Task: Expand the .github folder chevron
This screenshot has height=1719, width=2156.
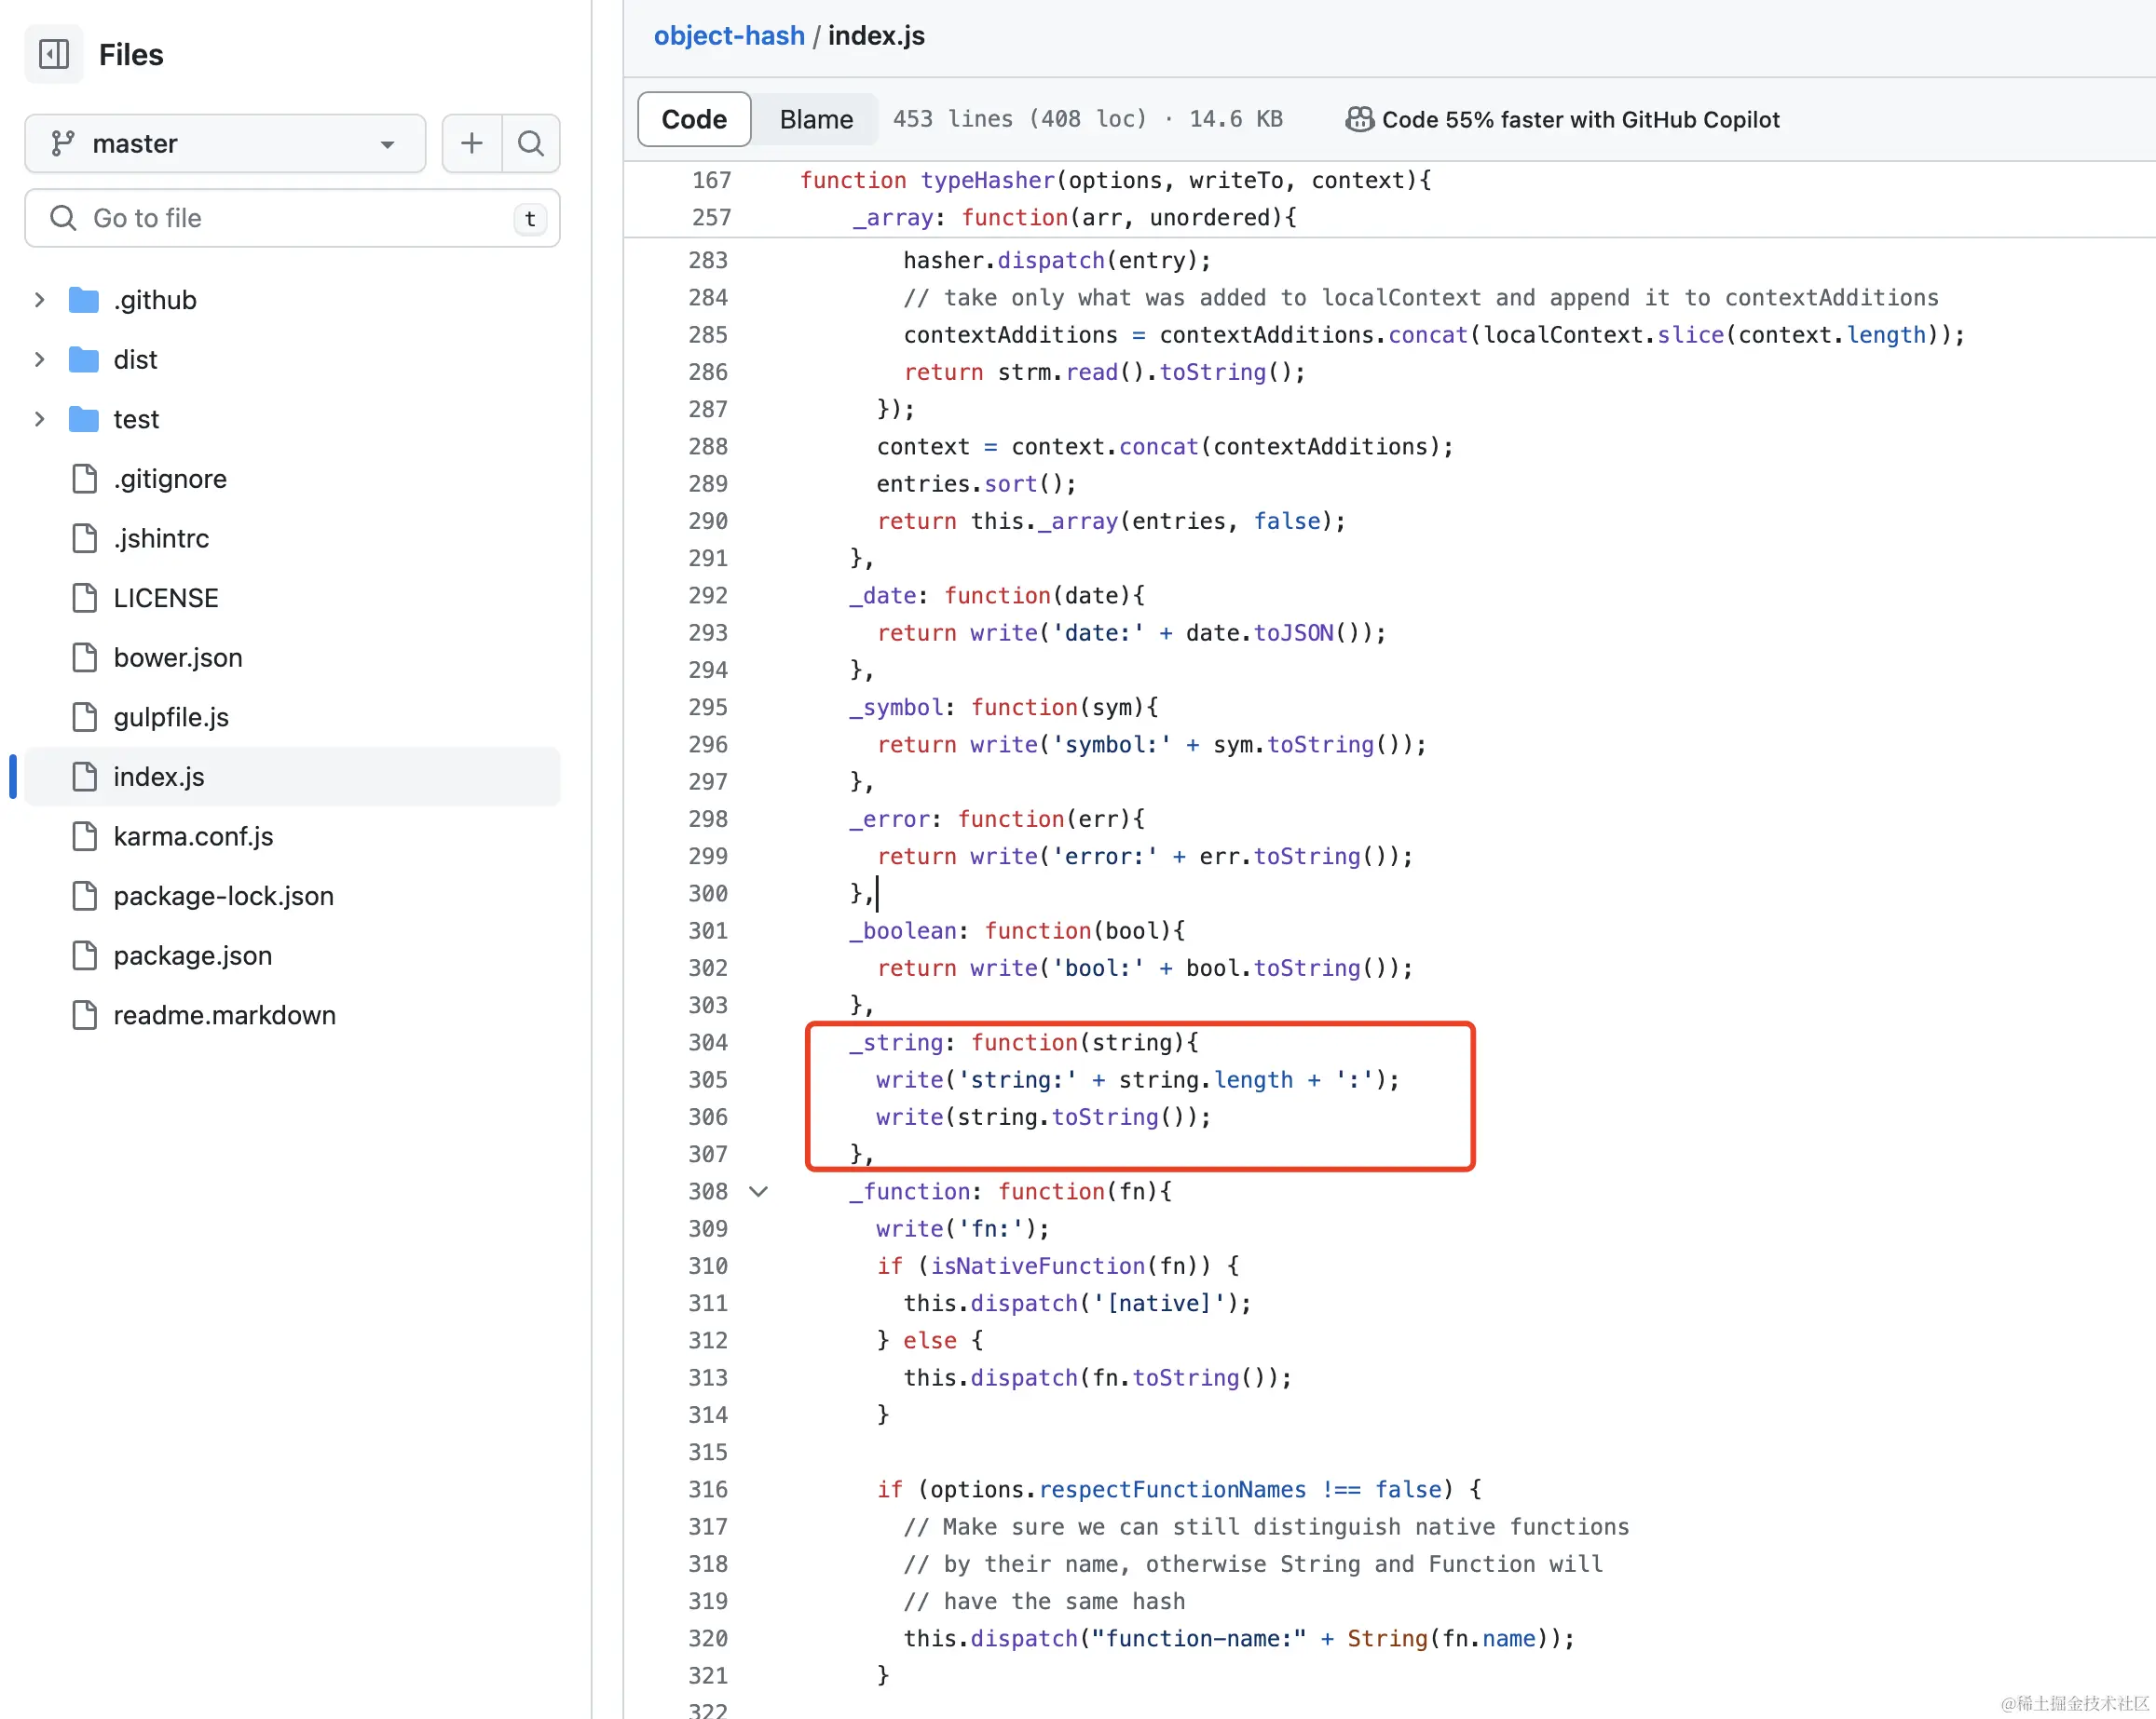Action: tap(40, 300)
